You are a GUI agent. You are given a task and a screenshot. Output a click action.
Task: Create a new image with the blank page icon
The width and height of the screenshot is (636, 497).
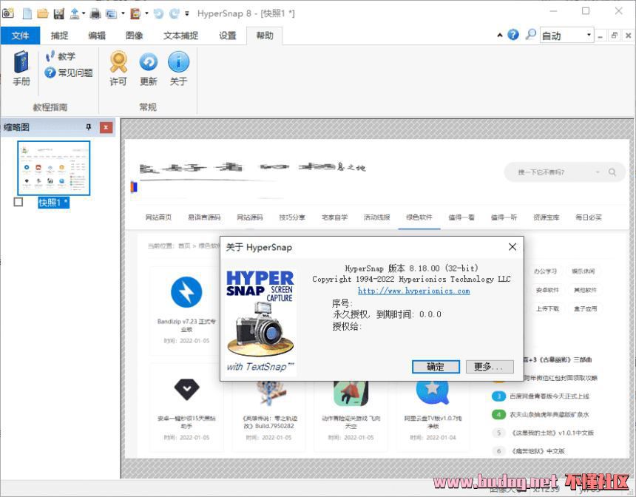pos(27,13)
